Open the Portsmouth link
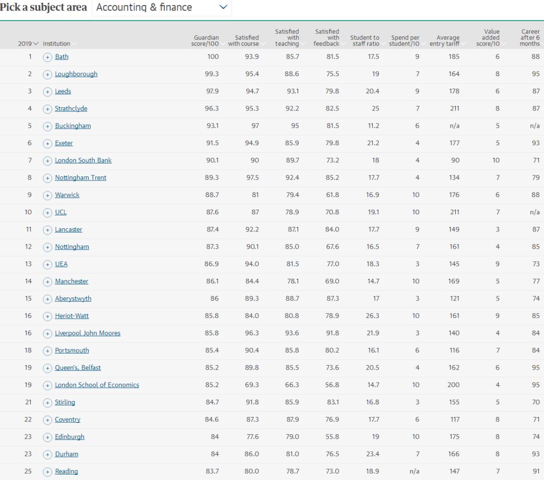The width and height of the screenshot is (544, 480). 72,350
